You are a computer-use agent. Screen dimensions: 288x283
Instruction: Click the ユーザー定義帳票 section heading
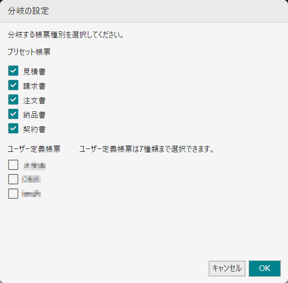34,149
